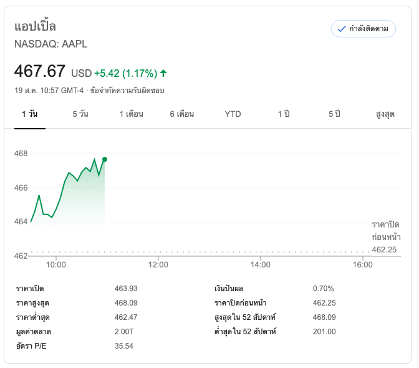The image size is (419, 368).
Task: Click the 12:00 time axis label
Action: pyautogui.click(x=158, y=265)
